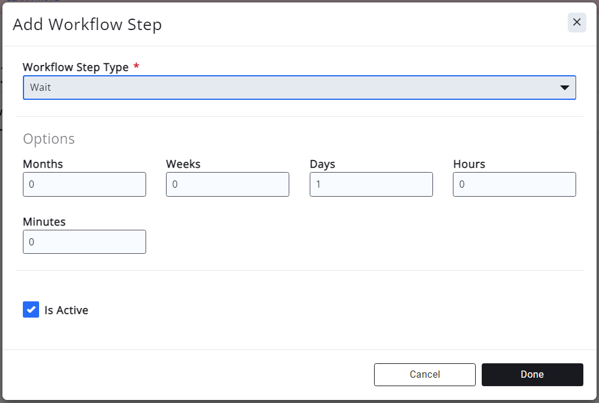The height and width of the screenshot is (403, 599).
Task: Click the Days field showing value 1
Action: pyautogui.click(x=370, y=184)
